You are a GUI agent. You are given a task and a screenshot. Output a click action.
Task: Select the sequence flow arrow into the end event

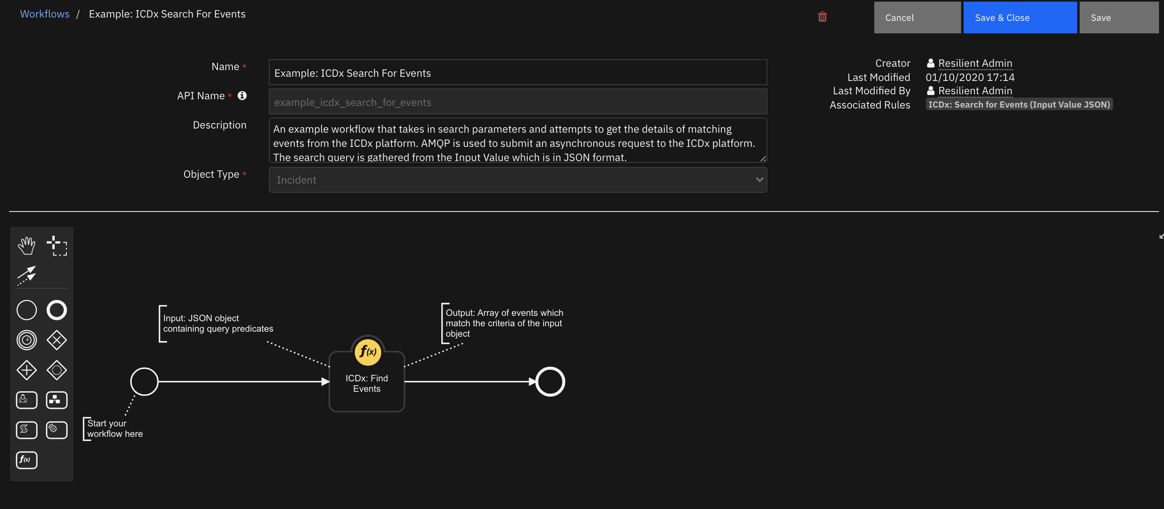(470, 382)
